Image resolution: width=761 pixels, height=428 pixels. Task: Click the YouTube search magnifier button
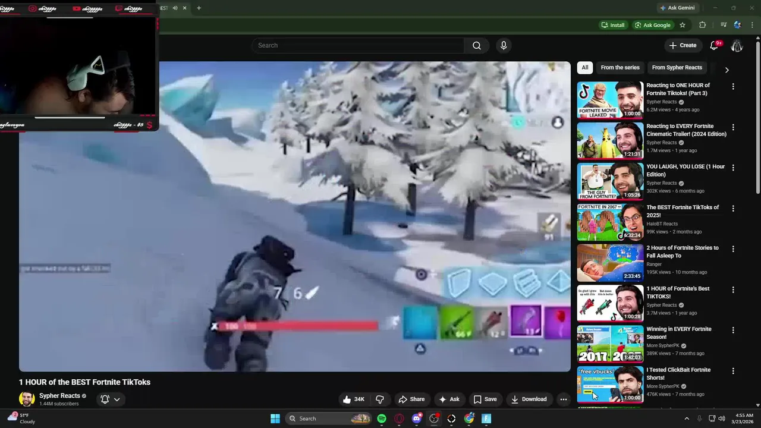[477, 45]
